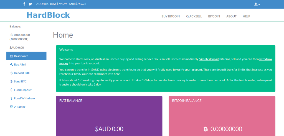Viewport: 284px width, 136px height.
Task: Open the QUICKSELL menu item
Action: pos(194,16)
